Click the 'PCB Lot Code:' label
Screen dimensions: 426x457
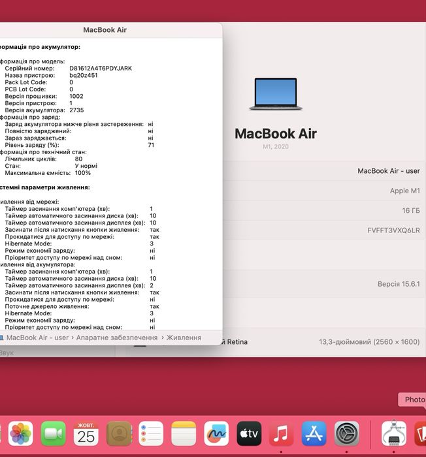(x=25, y=89)
